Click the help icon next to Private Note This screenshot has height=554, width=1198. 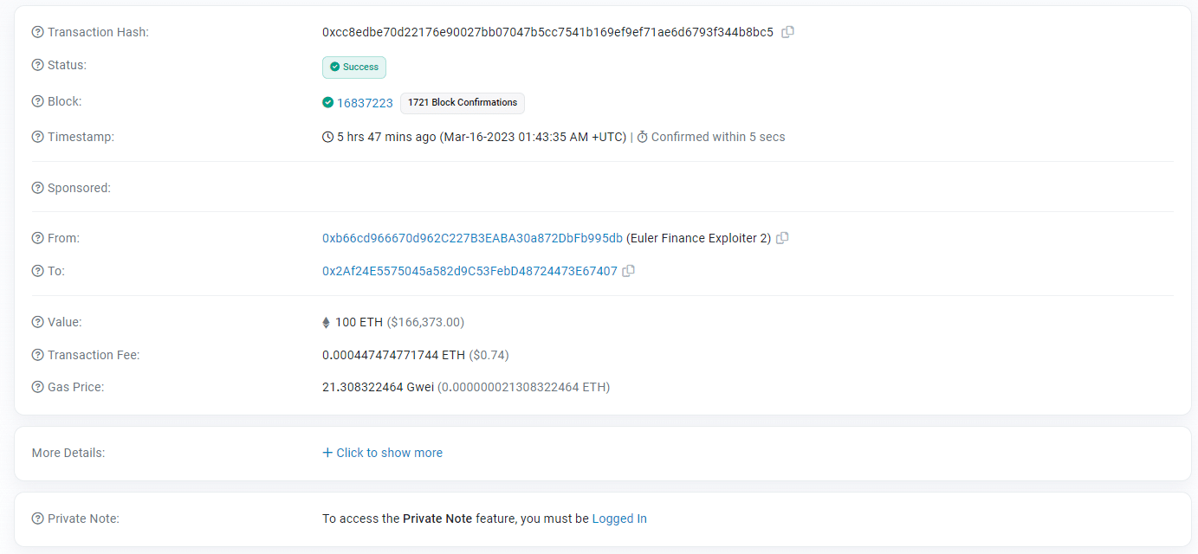coord(36,518)
